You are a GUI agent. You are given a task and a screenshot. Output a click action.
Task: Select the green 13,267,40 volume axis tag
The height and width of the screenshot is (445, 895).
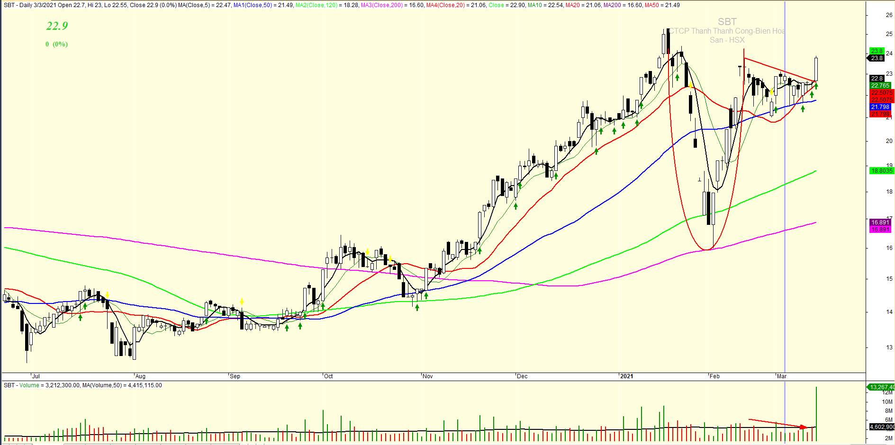pos(881,387)
